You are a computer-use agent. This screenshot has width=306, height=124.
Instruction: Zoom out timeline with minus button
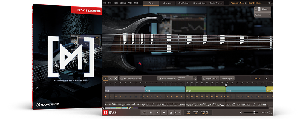[x=270, y=108]
